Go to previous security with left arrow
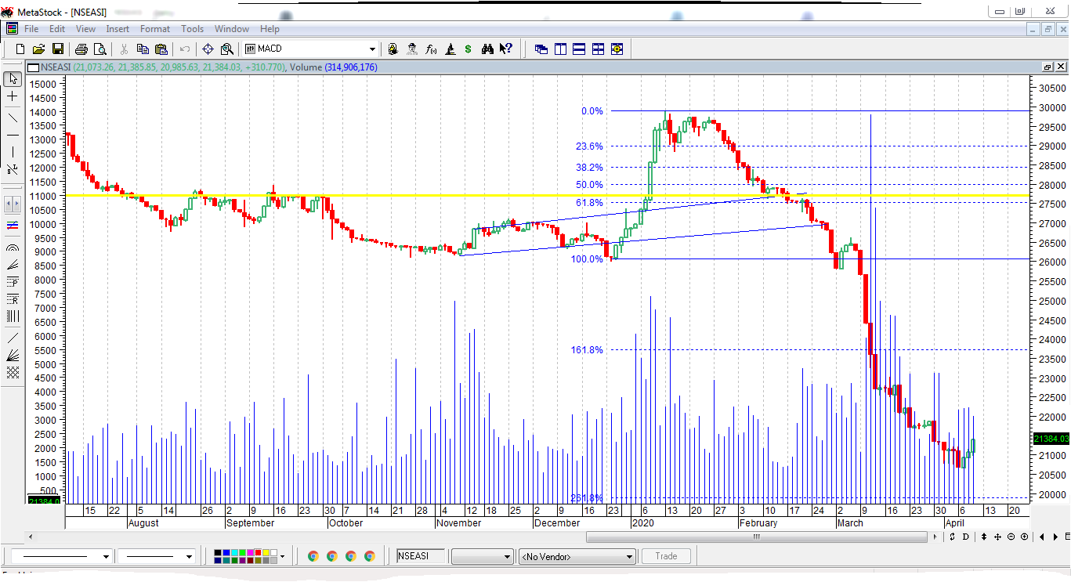 pos(1042,537)
